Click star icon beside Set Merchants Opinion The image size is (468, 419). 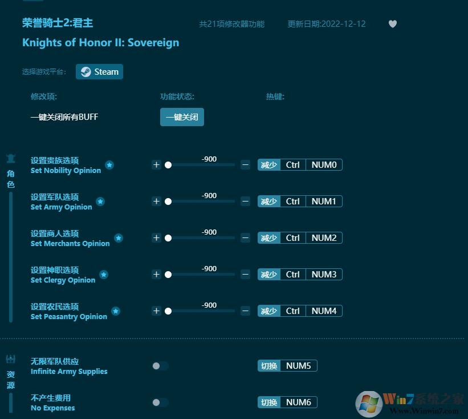coord(119,238)
